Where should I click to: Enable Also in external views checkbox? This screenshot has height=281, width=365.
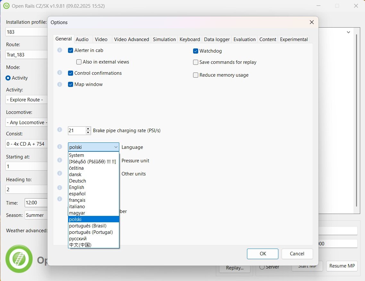[79, 62]
